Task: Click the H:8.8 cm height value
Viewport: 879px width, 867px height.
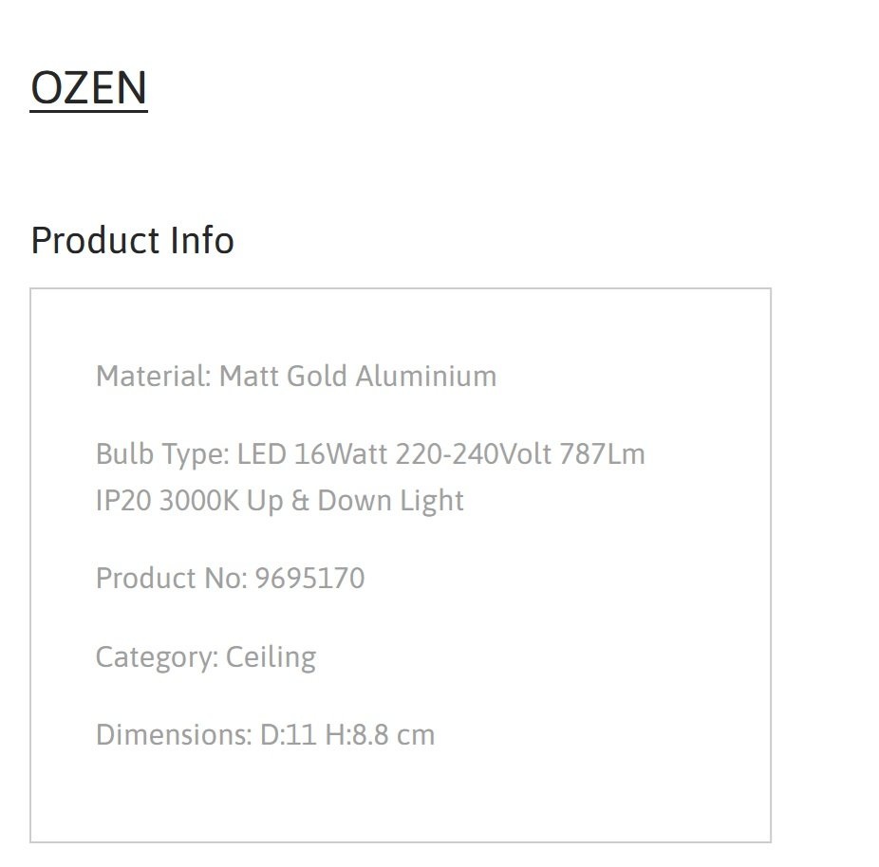Action: [x=380, y=735]
